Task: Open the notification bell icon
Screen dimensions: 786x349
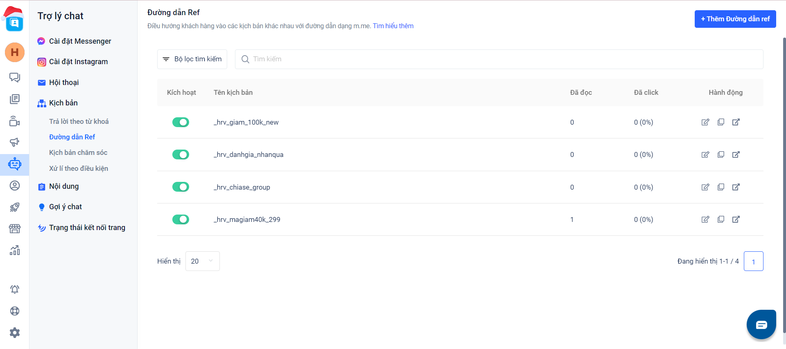Action: pyautogui.click(x=15, y=289)
